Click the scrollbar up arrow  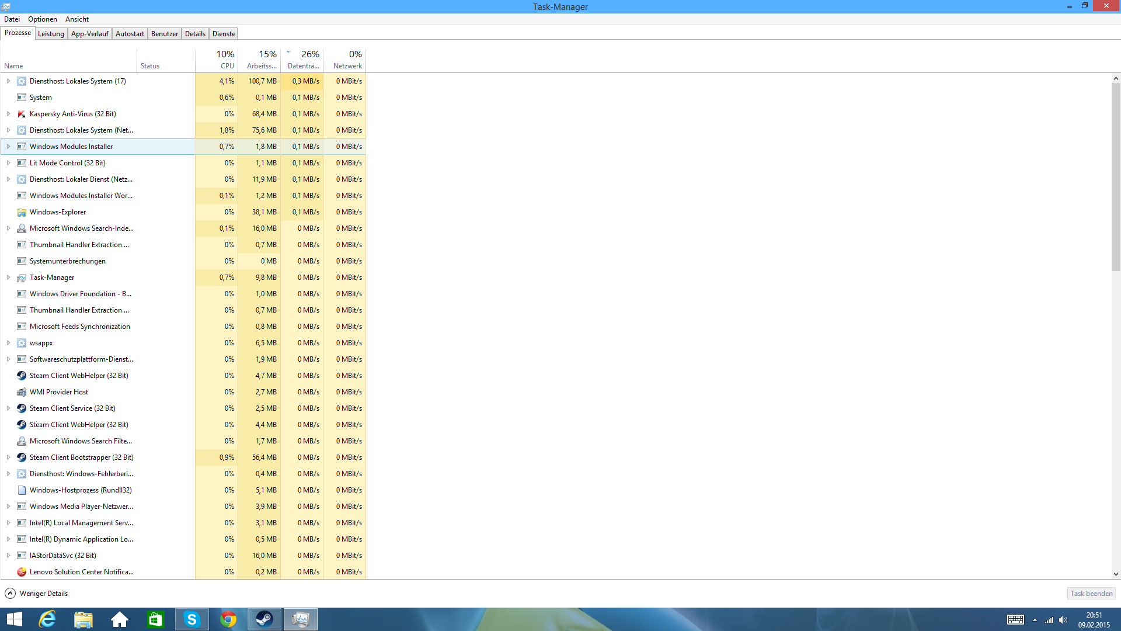[x=1116, y=78]
